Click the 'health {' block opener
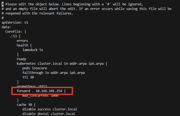Image resolution: width=180 pixels, height=116 pixels. [24, 45]
